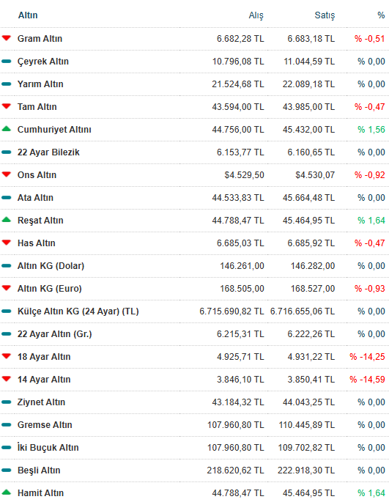Image resolution: width=389 pixels, height=502 pixels.
Task: Click the Alış column header
Action: pyautogui.click(x=256, y=15)
